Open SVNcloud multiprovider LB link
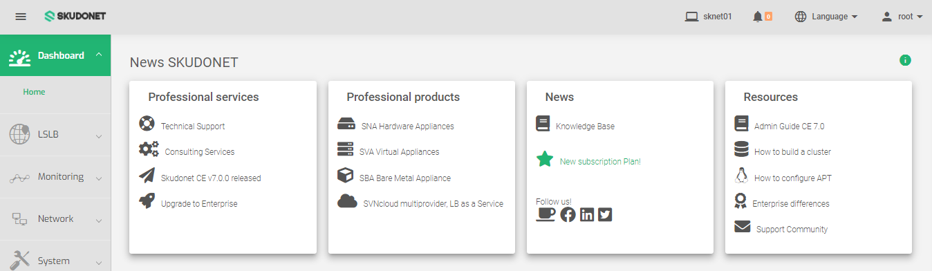The image size is (932, 271). [x=434, y=204]
